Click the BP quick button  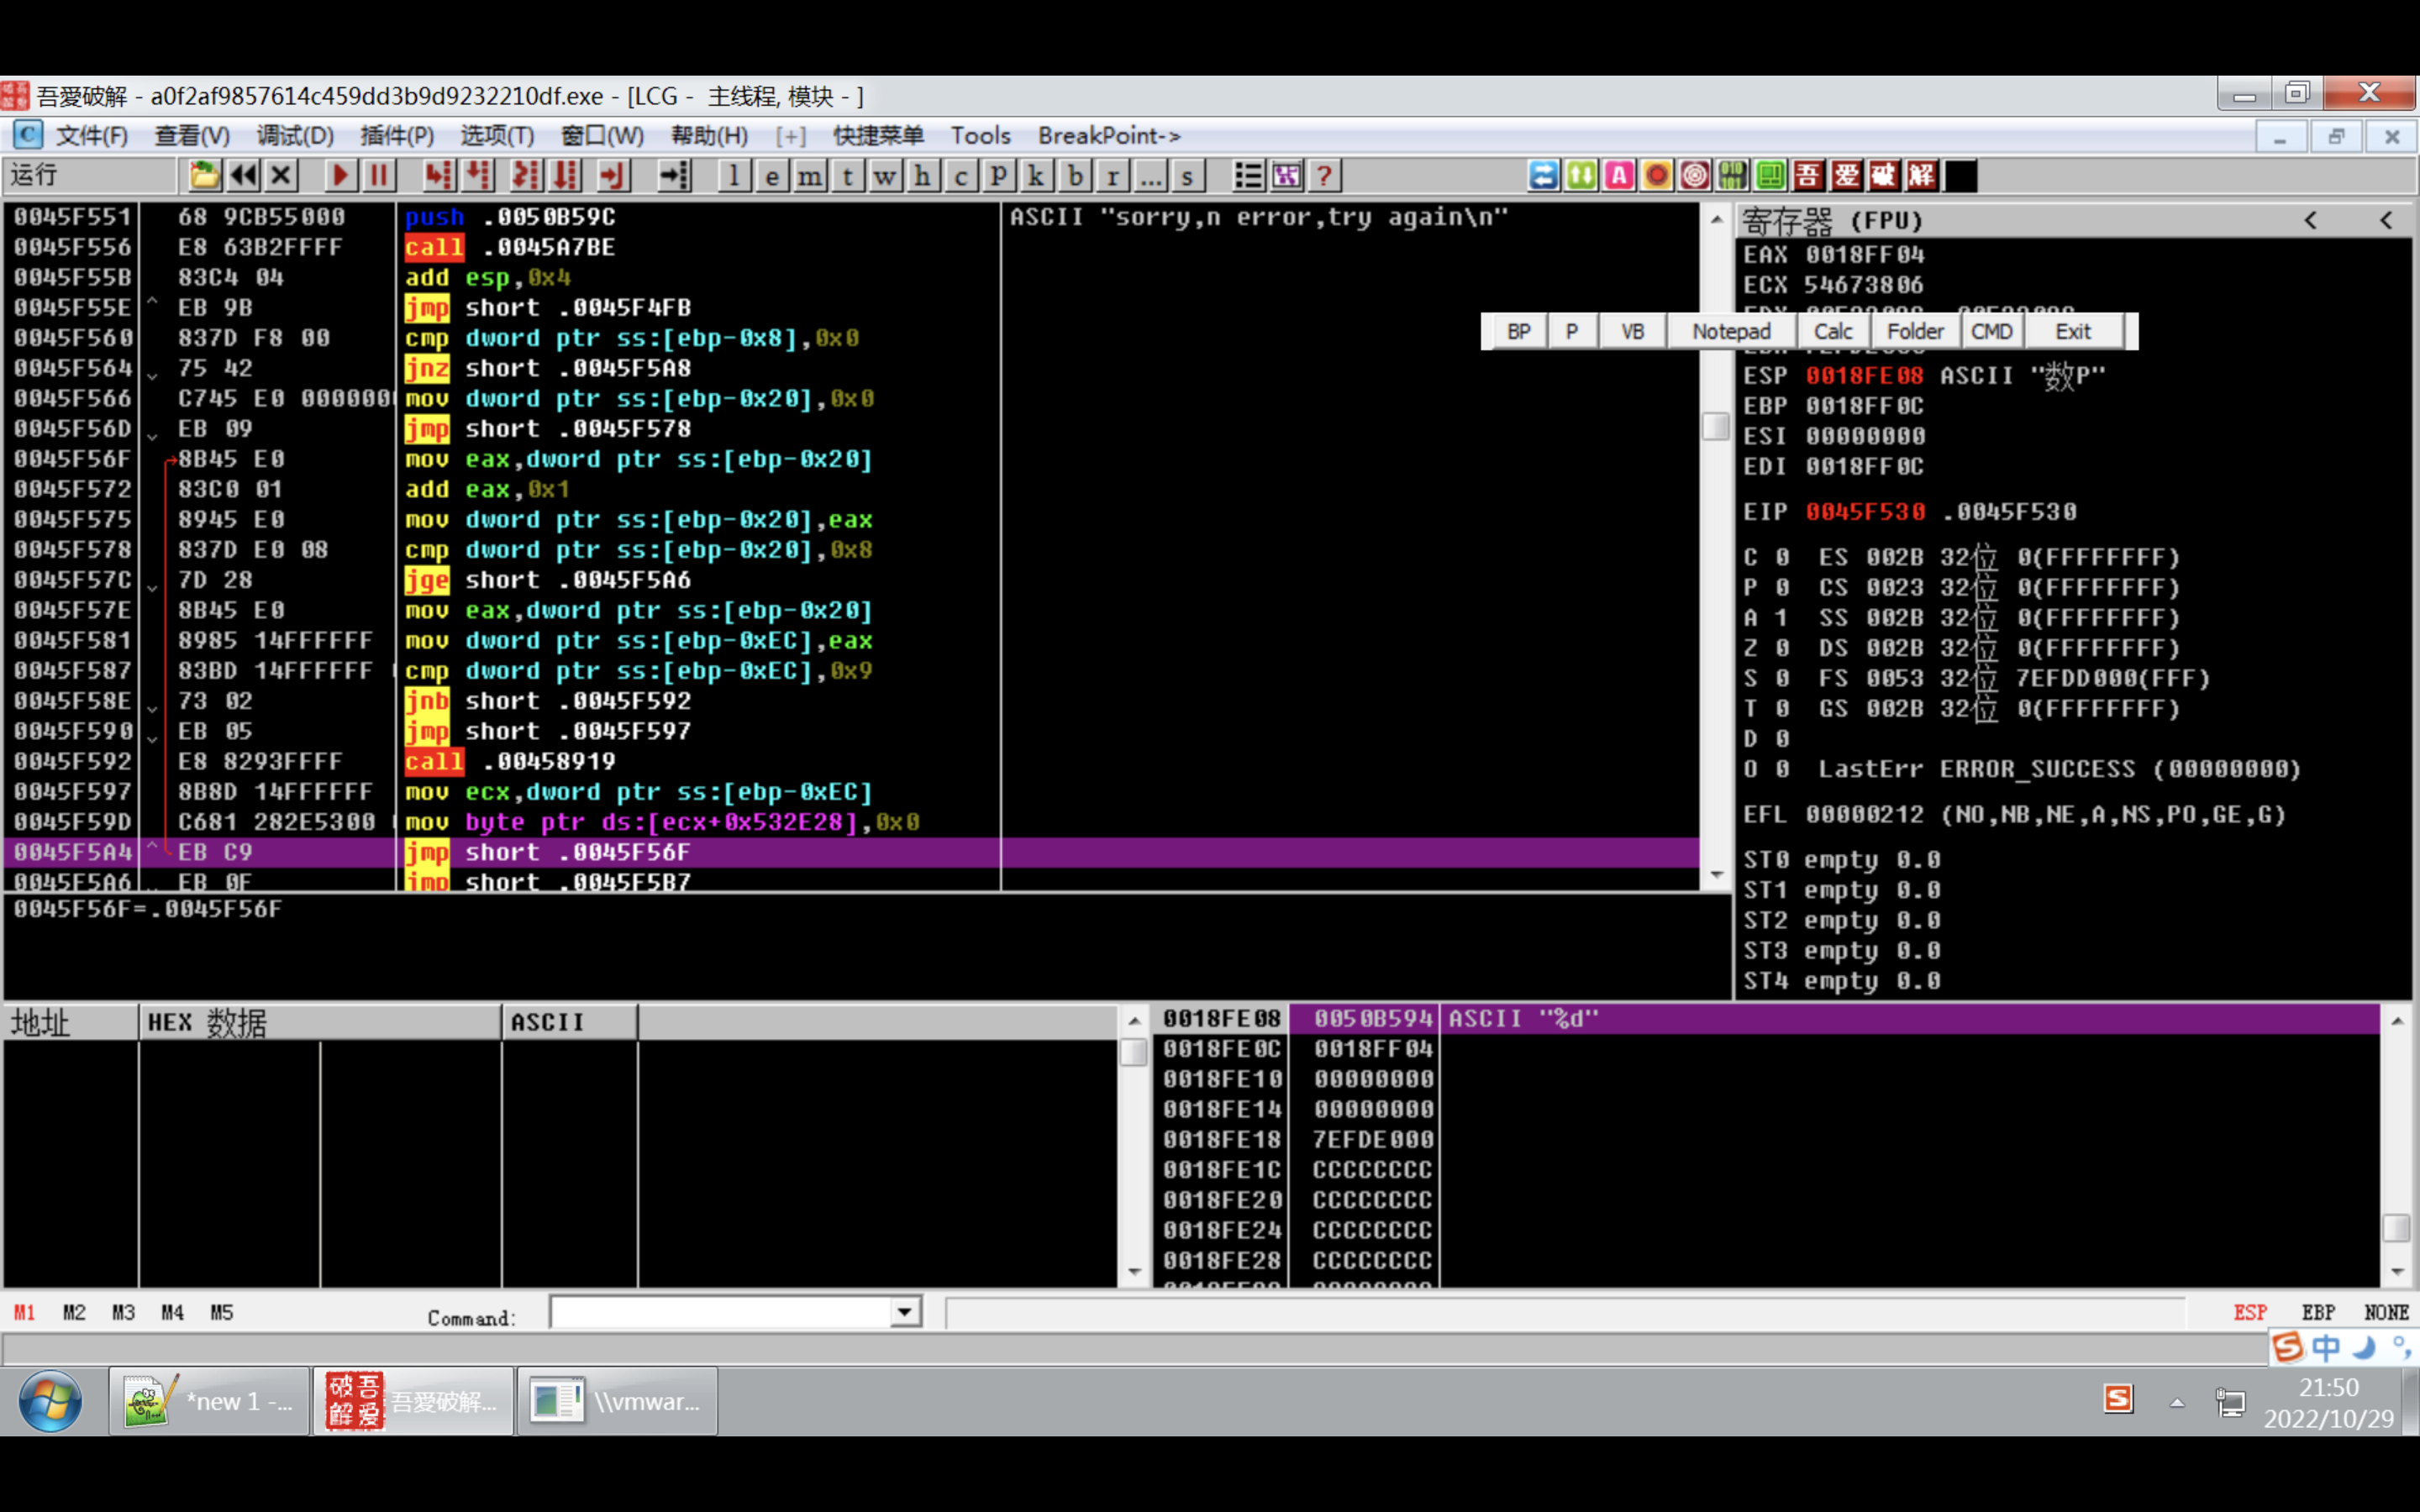[x=1518, y=331]
